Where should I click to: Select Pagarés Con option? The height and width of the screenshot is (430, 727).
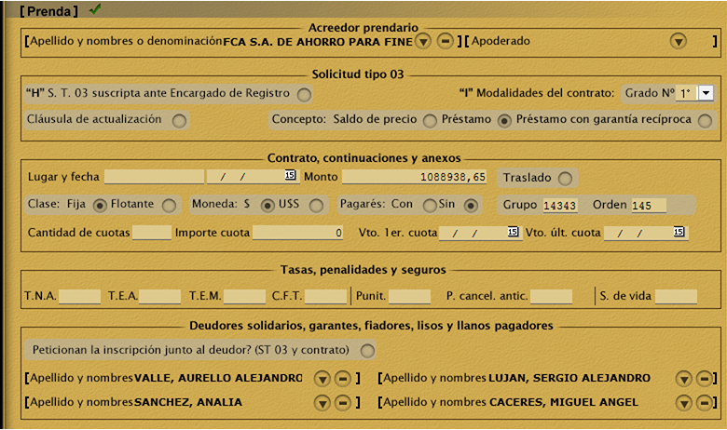430,206
